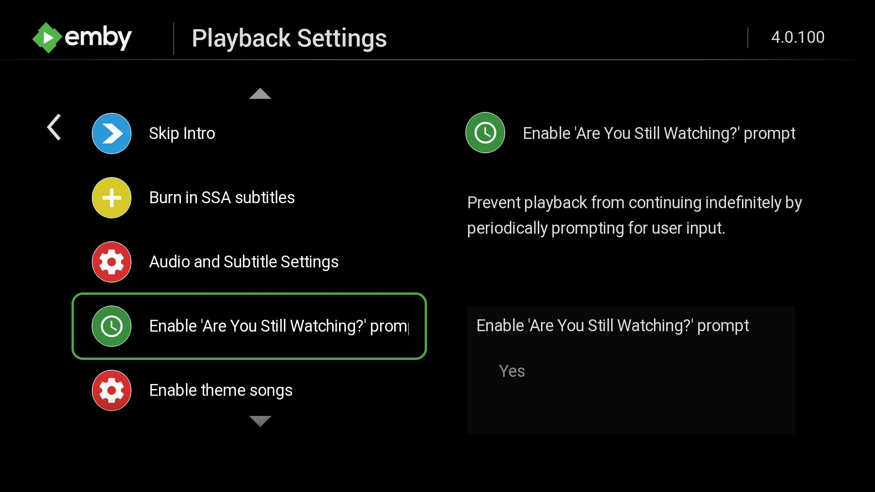
Task: Click the Audio and Subtitle Settings gear icon
Action: [112, 262]
